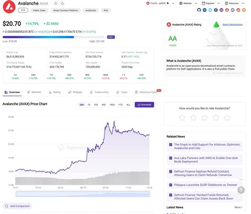Open Defrost Finance Refund Contract news

[x=204, y=173]
